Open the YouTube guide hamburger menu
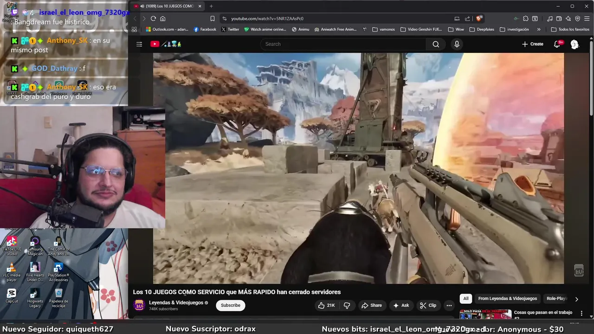Screen dimensions: 594x334 click(139, 44)
